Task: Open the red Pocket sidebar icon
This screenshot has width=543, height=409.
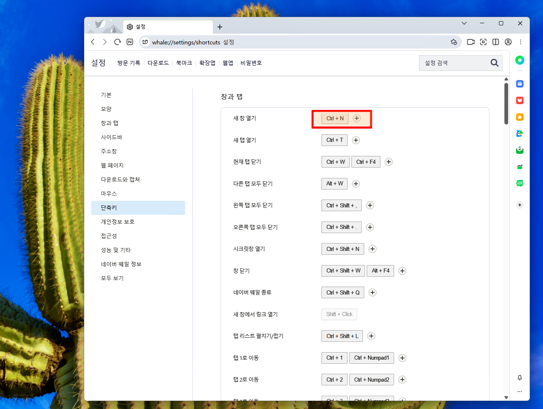Action: point(520,100)
